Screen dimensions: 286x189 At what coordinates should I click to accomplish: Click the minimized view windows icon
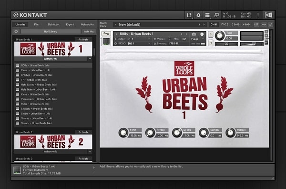click(x=216, y=15)
